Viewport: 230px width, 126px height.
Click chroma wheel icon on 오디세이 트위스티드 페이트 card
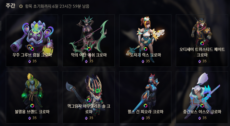(x=202, y=43)
